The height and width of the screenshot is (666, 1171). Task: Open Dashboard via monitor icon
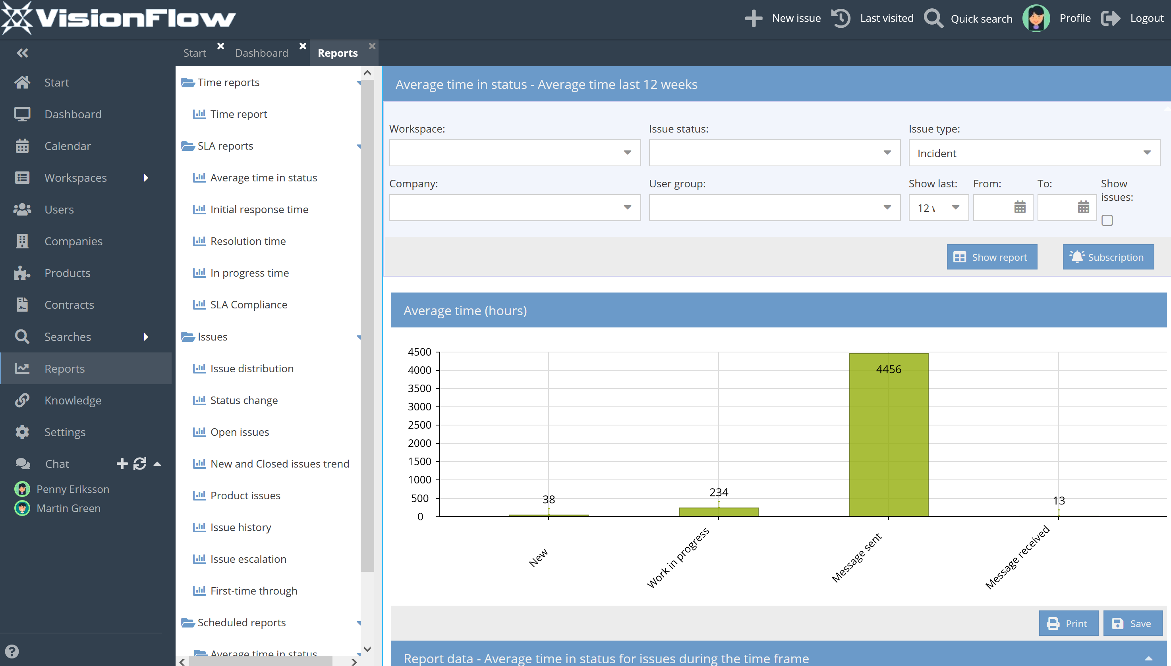coord(22,114)
